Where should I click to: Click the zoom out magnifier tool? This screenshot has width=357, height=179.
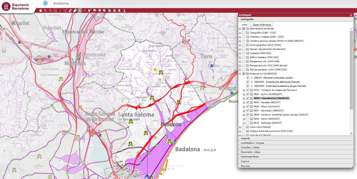coord(50,11)
